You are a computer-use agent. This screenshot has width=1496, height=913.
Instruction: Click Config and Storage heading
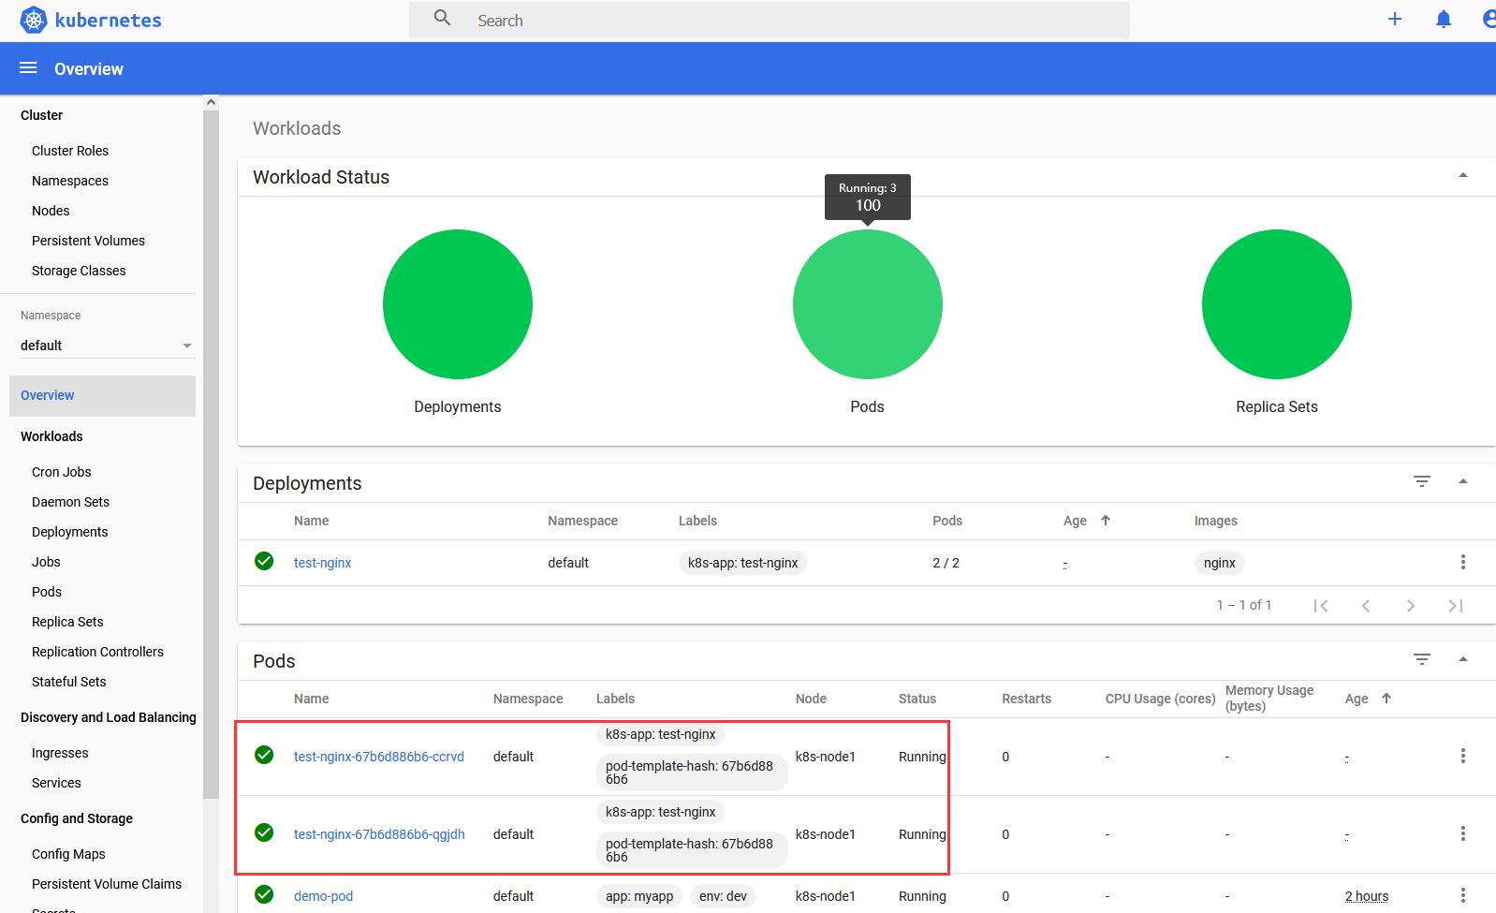pyautogui.click(x=77, y=818)
